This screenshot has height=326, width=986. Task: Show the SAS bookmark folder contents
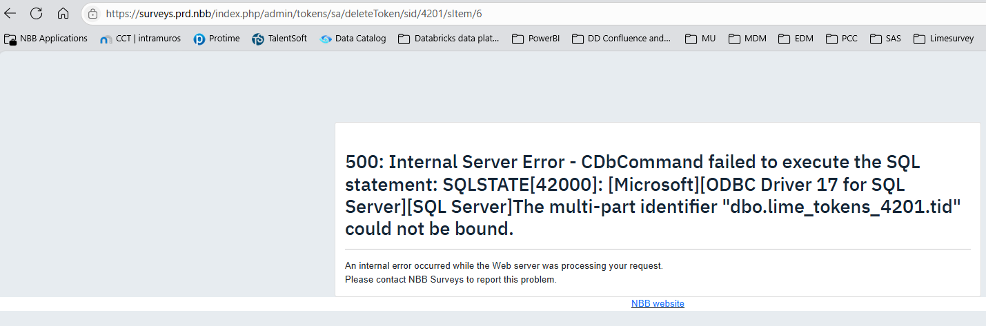tap(886, 39)
